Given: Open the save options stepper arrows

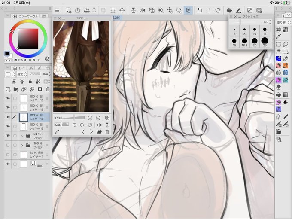Looking at the screenshot, I should click(94, 10).
